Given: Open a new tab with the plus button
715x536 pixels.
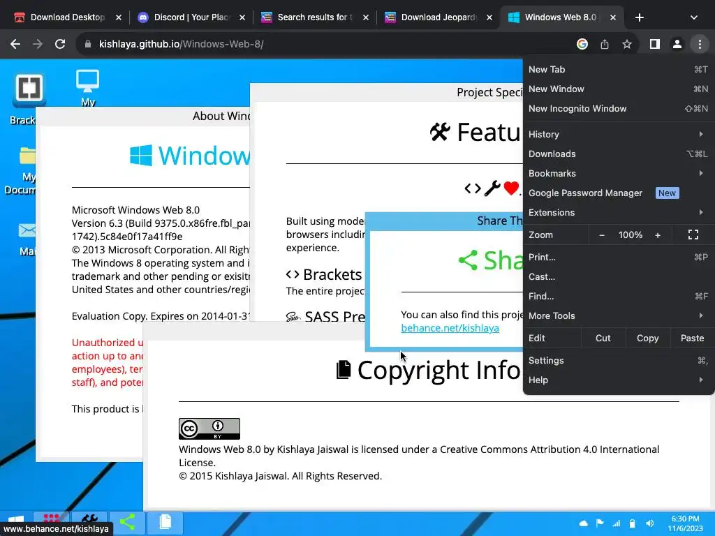Looking at the screenshot, I should (640, 17).
